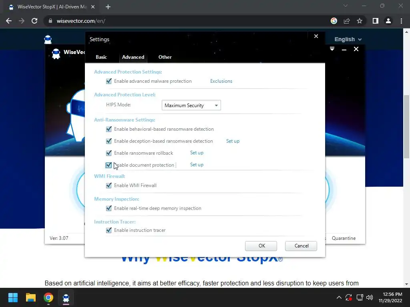410x307 pixels.
Task: Click WiseVector robot logo in main window
Action: click(56, 54)
